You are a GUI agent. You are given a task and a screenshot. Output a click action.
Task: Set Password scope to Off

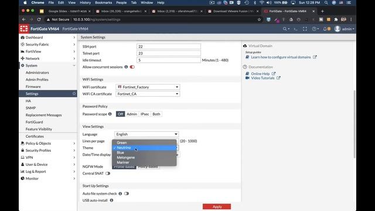[120, 114]
